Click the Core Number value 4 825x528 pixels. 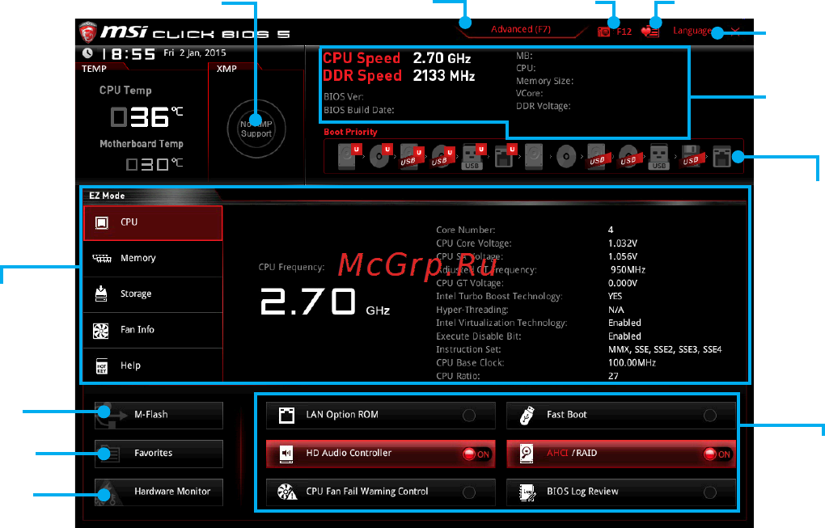(x=611, y=230)
